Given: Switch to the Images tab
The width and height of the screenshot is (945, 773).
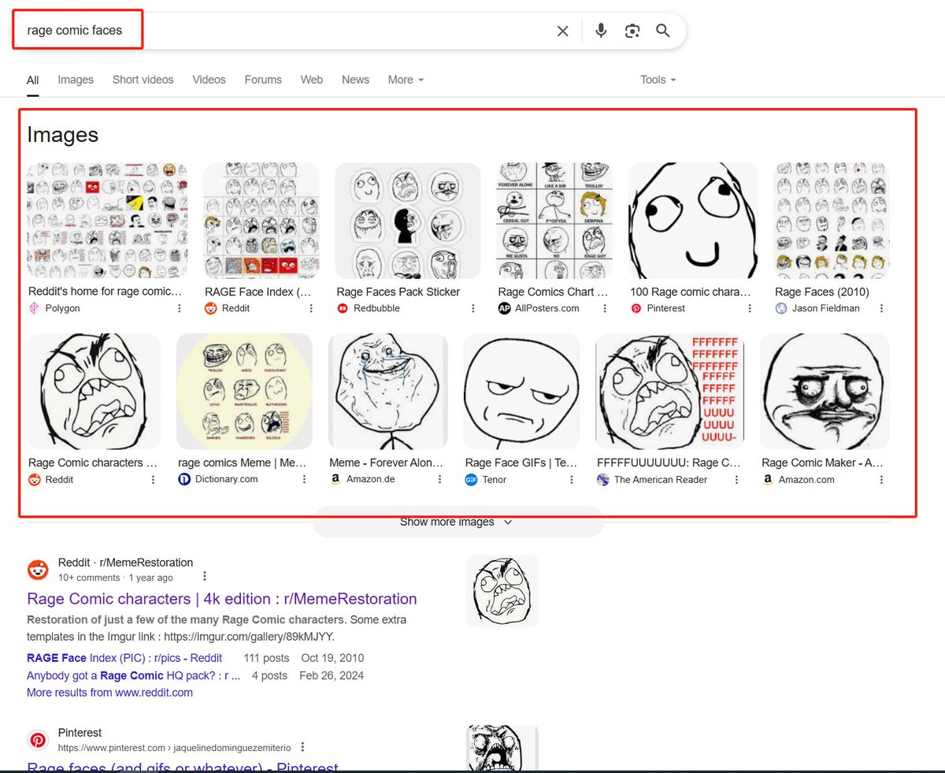Looking at the screenshot, I should pos(76,80).
